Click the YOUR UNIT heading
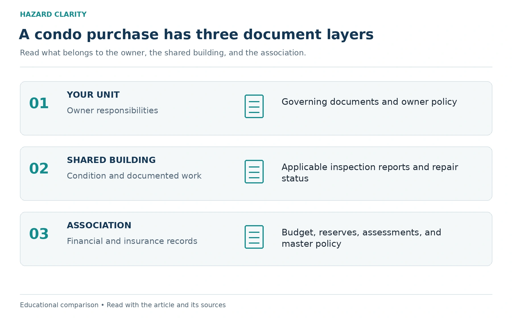 (x=93, y=95)
